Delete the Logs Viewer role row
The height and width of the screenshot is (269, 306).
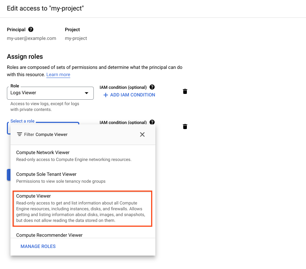click(185, 91)
